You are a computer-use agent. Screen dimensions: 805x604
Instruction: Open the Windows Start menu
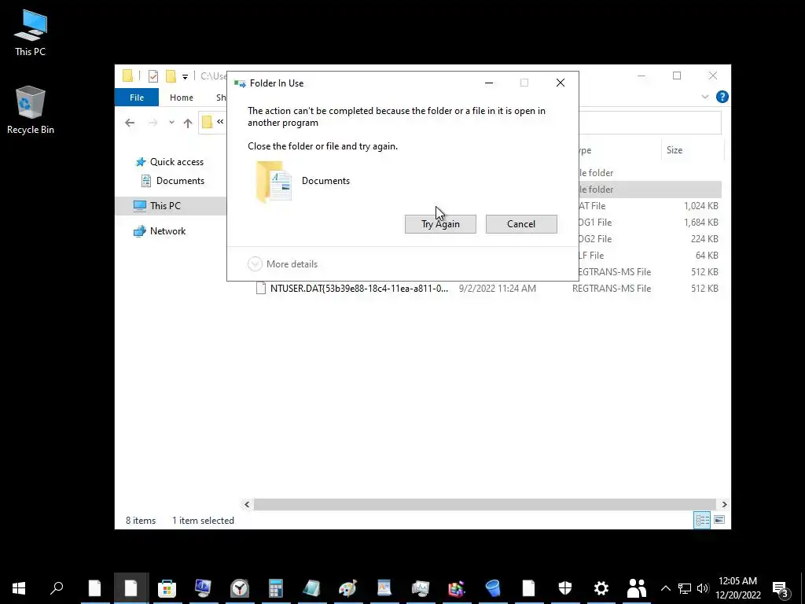point(19,588)
